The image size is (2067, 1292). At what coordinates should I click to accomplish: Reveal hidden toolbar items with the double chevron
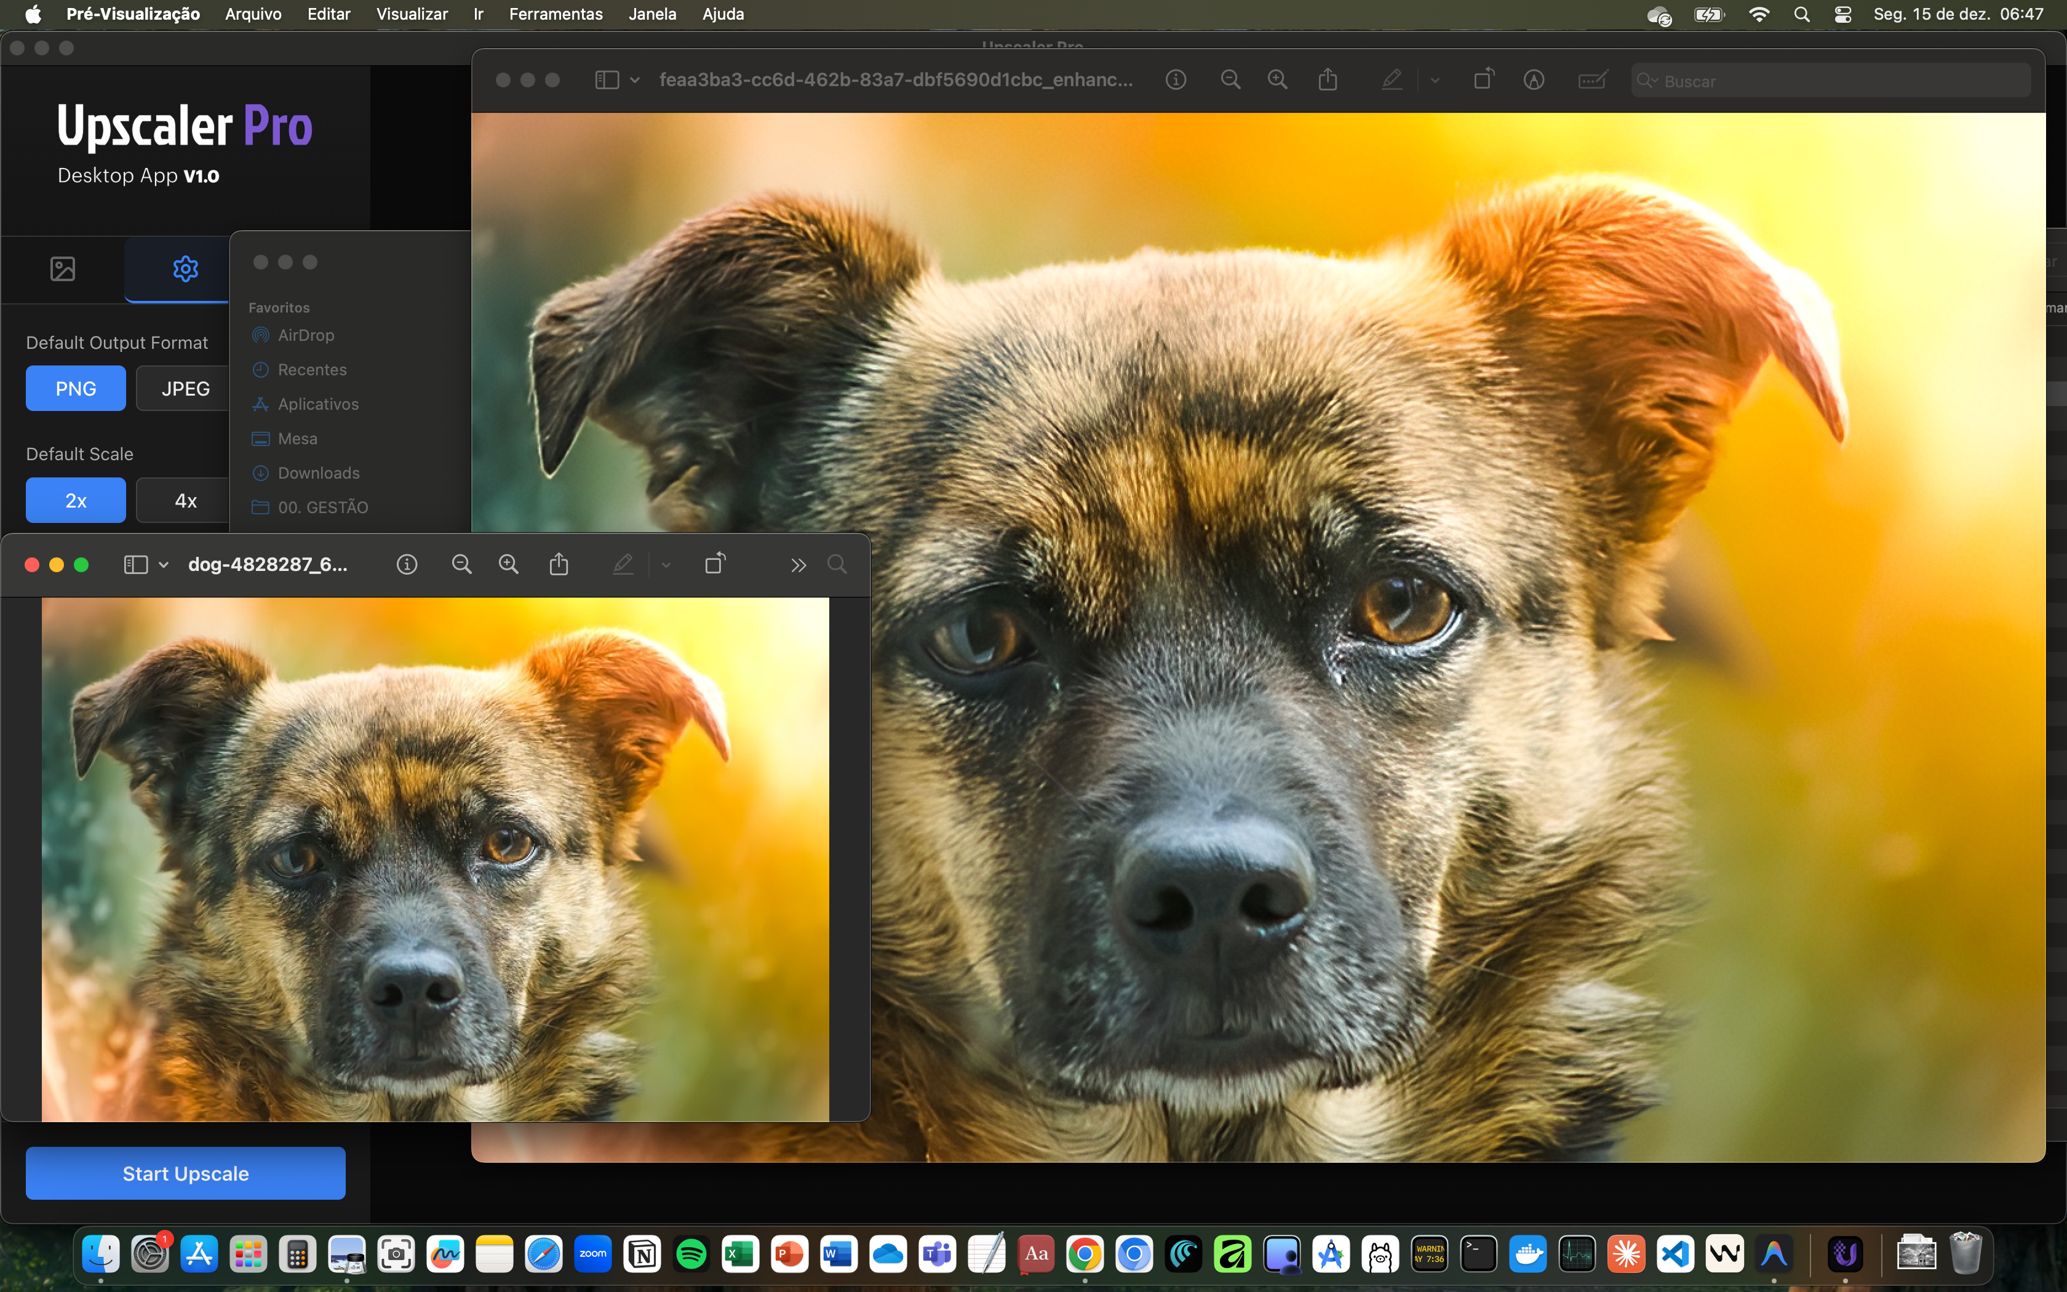(798, 564)
